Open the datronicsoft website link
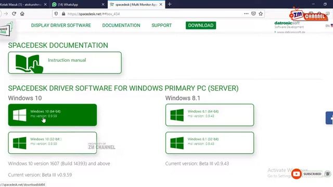This screenshot has height=187, width=333. click(290, 32)
